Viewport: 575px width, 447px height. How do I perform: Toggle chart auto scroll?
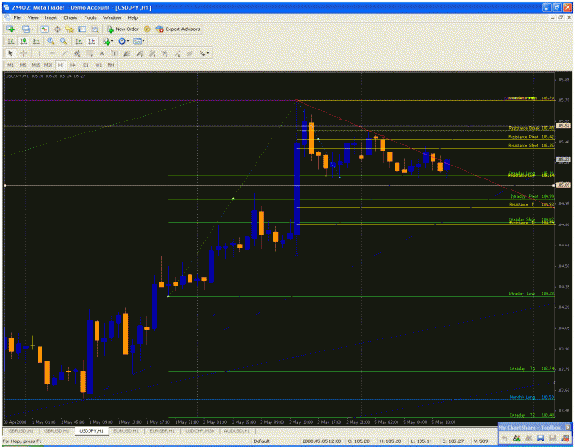(x=79, y=41)
